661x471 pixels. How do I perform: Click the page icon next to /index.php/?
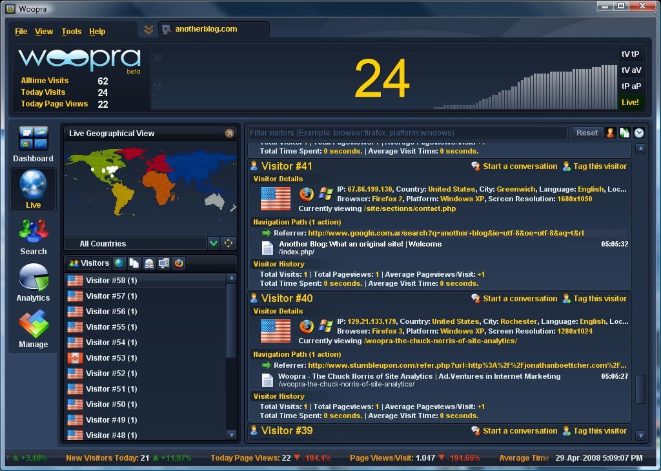(267, 248)
